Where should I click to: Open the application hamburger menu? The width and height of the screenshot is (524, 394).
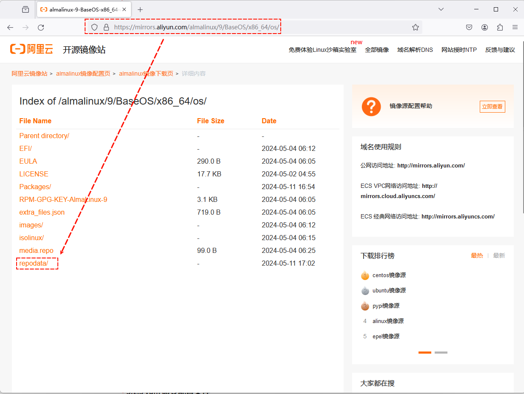515,27
